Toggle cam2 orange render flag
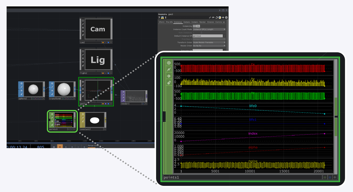This screenshot has height=192, width=353. coord(103,42)
